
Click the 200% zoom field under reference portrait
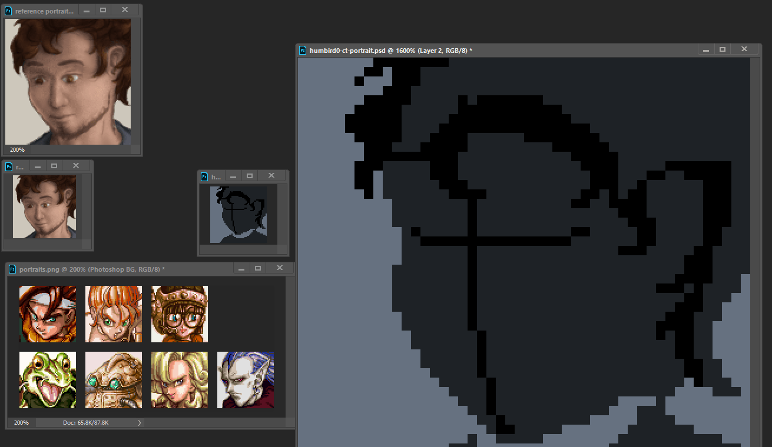17,150
